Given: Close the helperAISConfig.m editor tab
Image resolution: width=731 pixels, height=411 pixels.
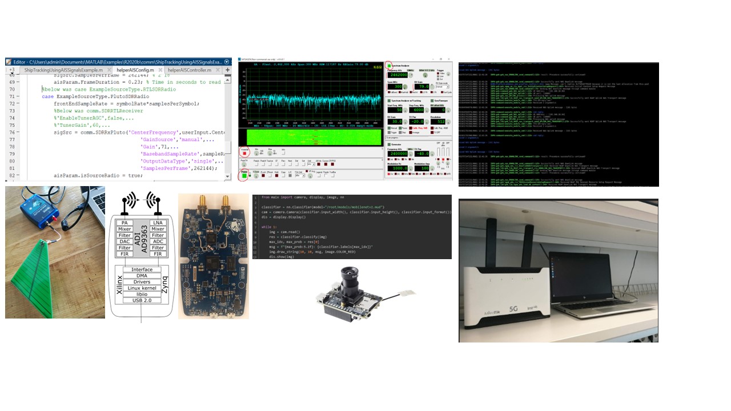Looking at the screenshot, I should pyautogui.click(x=160, y=70).
